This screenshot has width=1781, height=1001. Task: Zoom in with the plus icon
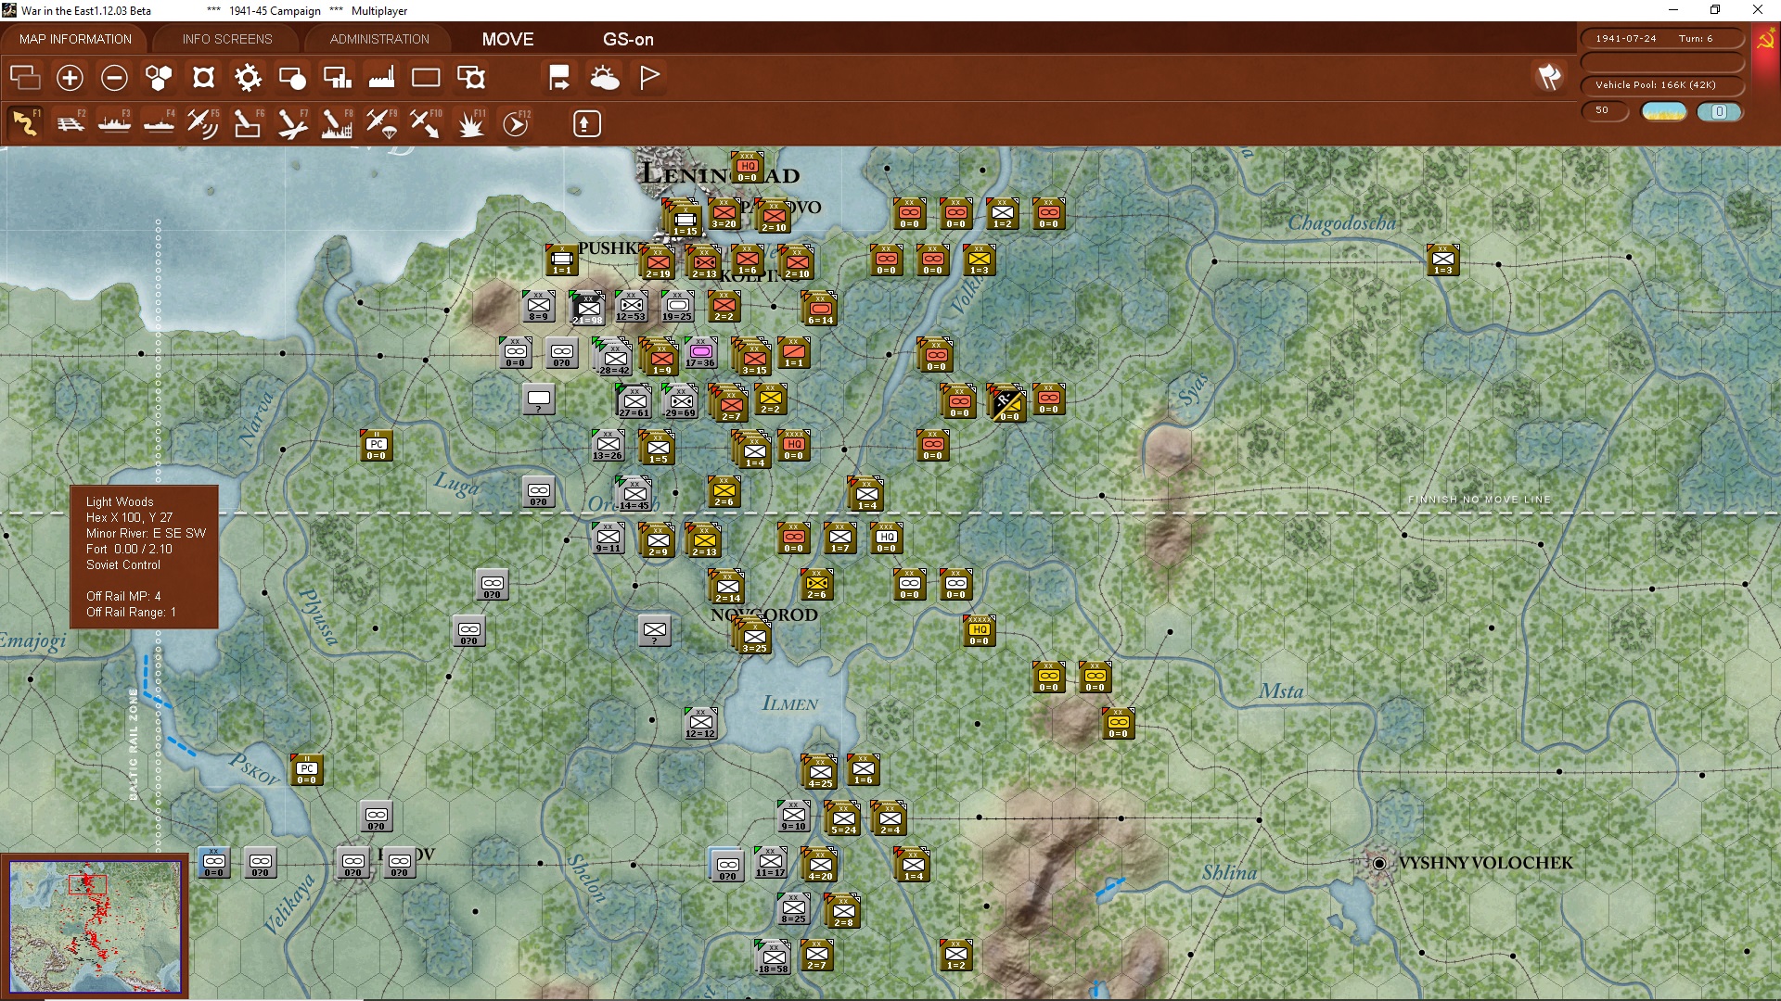pyautogui.click(x=70, y=78)
